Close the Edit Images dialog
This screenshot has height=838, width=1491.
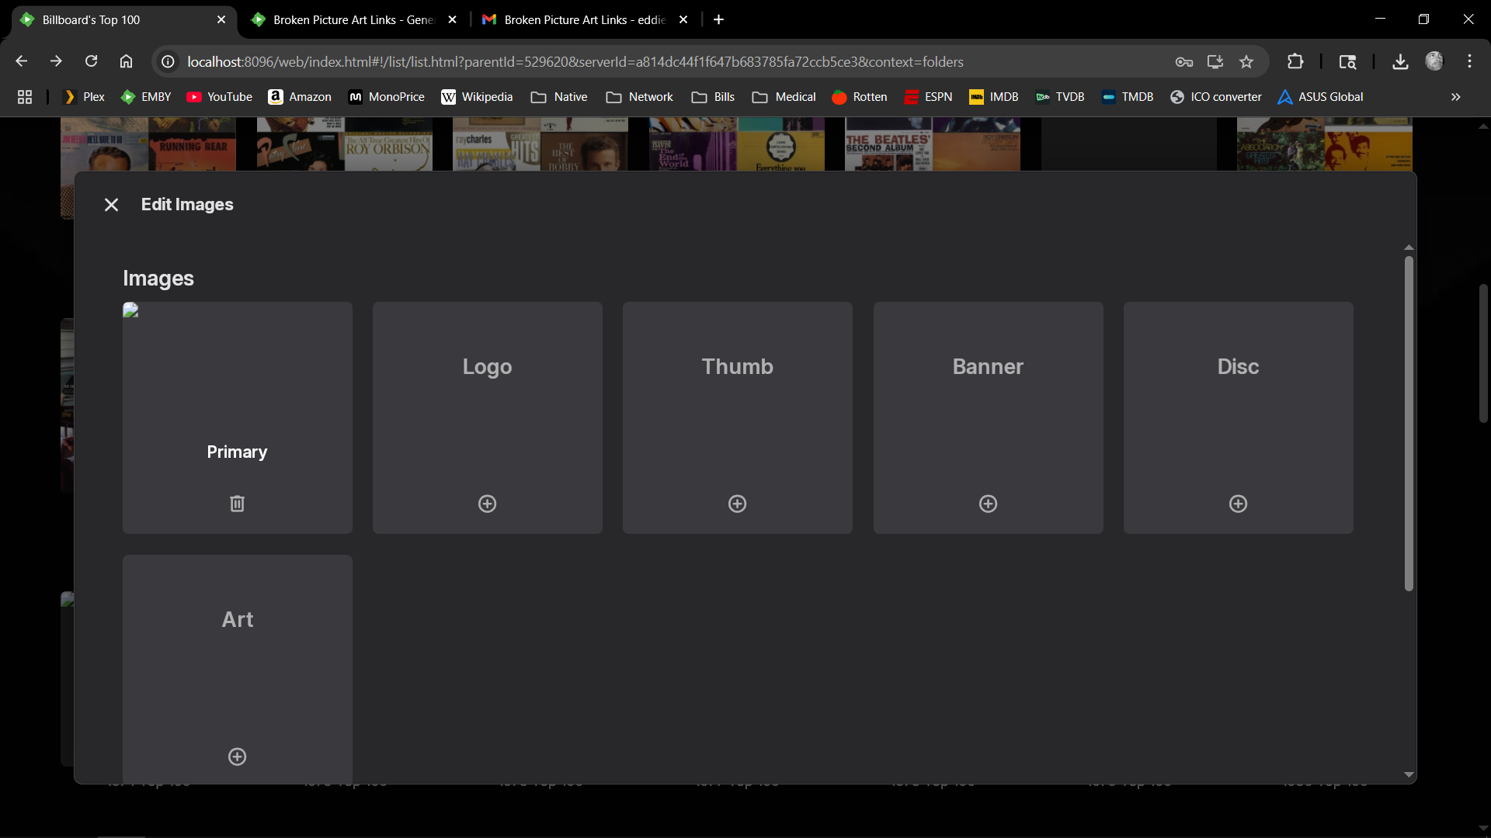(x=111, y=205)
